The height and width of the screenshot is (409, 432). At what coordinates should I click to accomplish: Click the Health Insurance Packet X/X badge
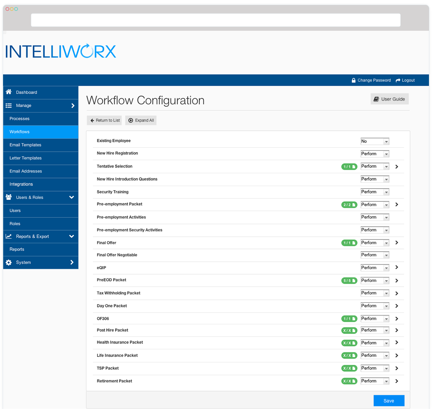(349, 343)
